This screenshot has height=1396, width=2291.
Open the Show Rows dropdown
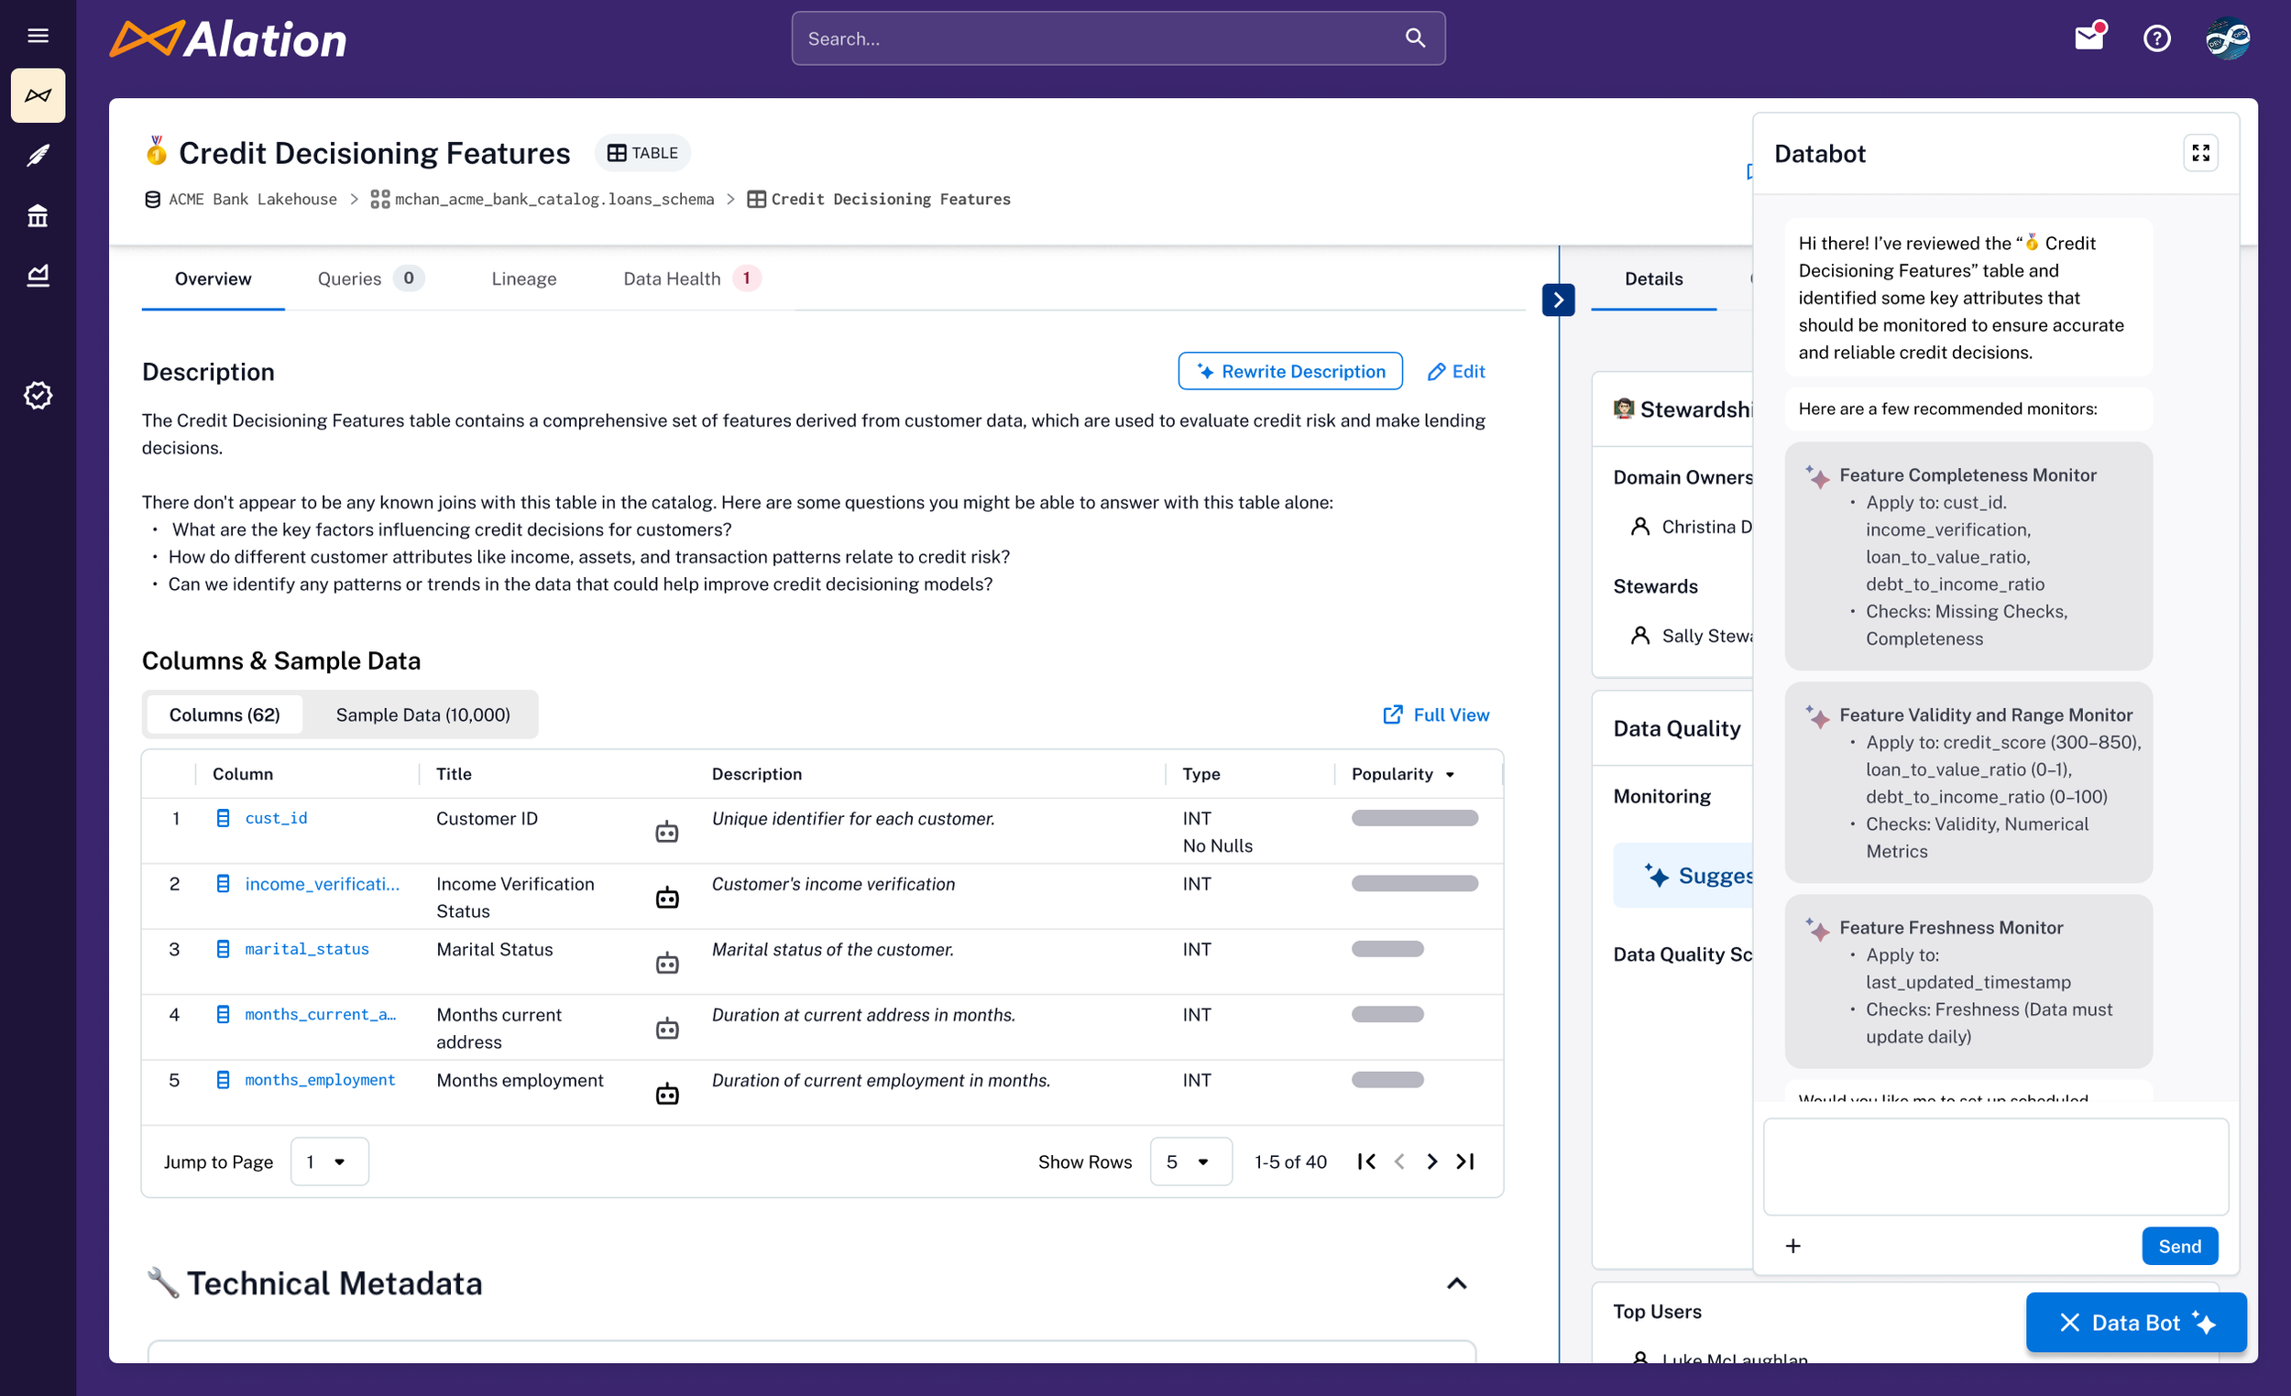pos(1189,1162)
